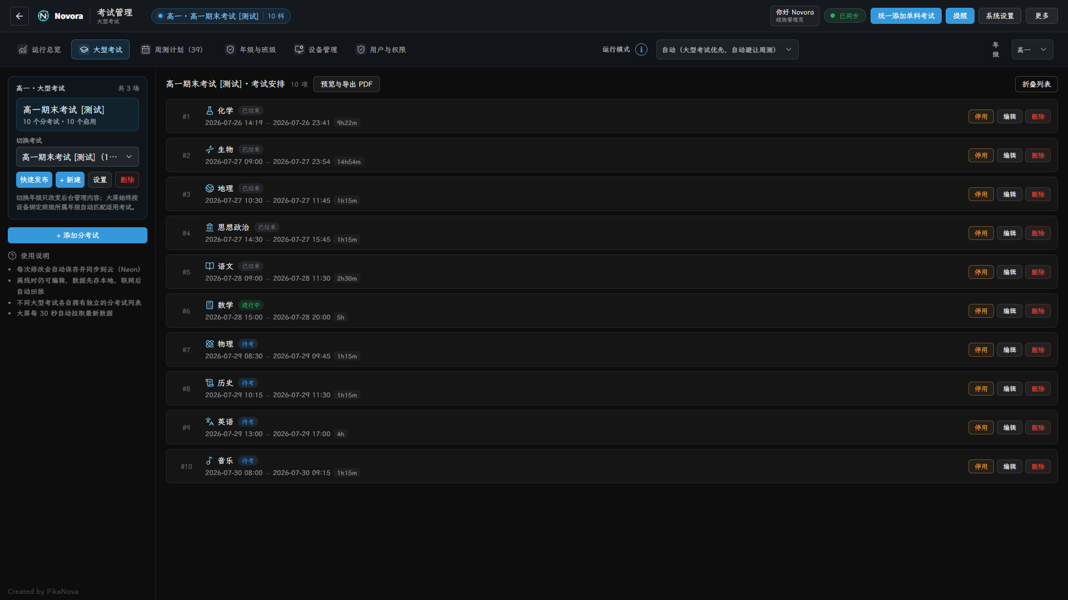1068x600 pixels.
Task: Toggle 停用 for the 数学 exam
Action: pos(981,311)
